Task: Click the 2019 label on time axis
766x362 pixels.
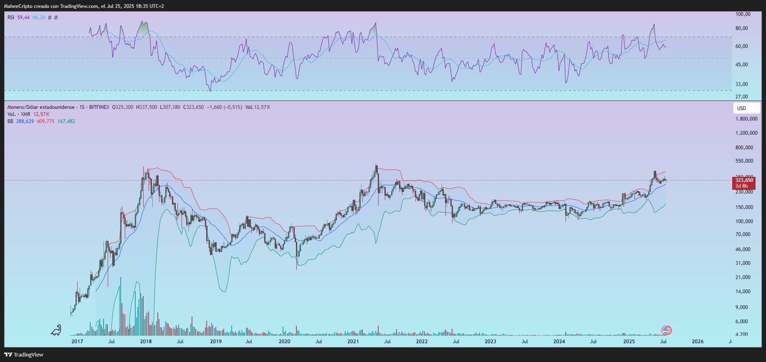Action: click(x=216, y=342)
